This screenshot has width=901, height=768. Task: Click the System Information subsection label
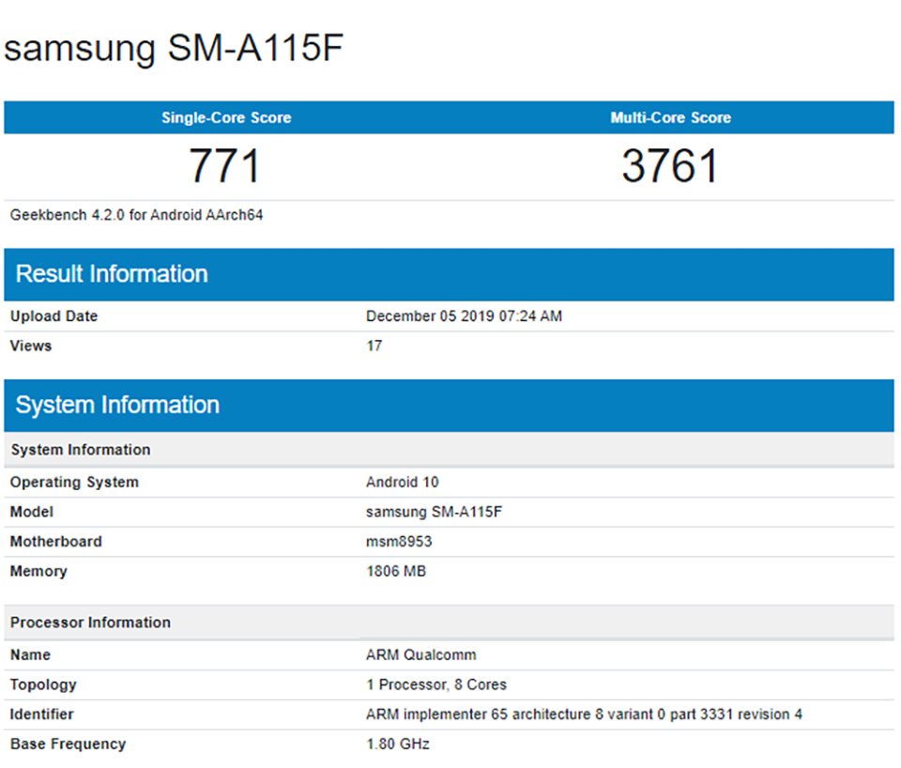80,450
